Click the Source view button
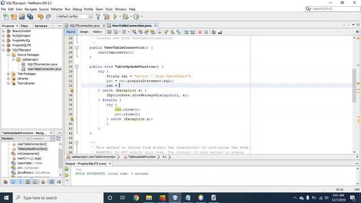361x203 pixels. (71, 32)
